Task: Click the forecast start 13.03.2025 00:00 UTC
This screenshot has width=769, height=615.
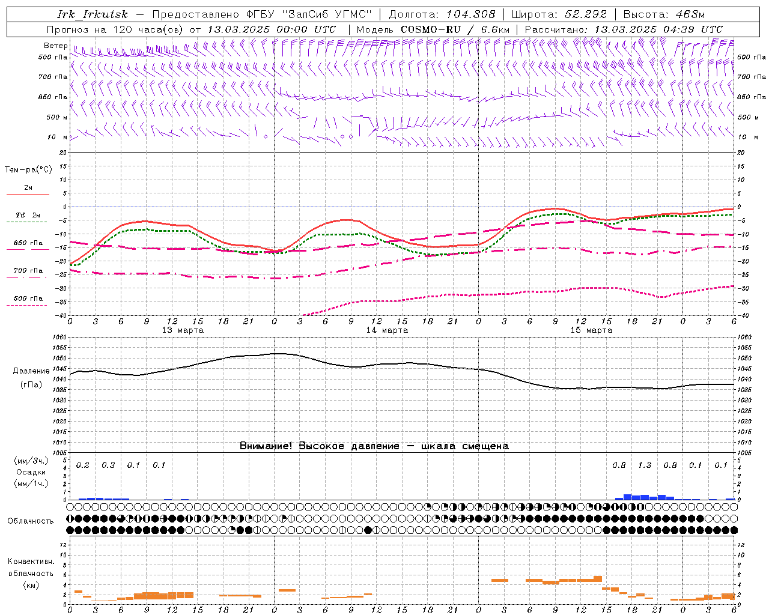Action: click(272, 29)
